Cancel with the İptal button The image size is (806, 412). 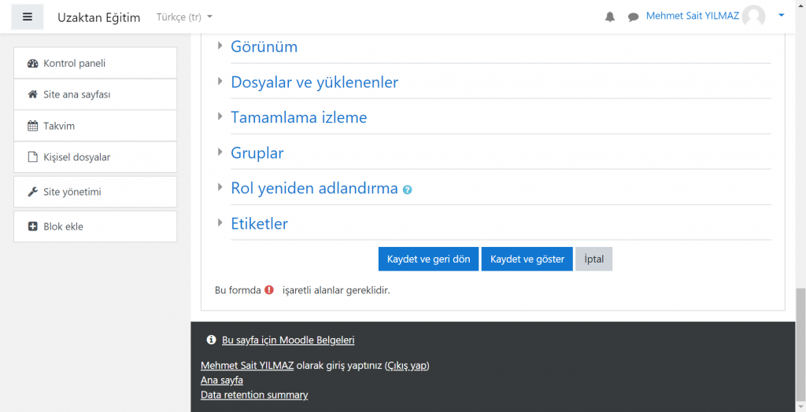[x=593, y=259]
